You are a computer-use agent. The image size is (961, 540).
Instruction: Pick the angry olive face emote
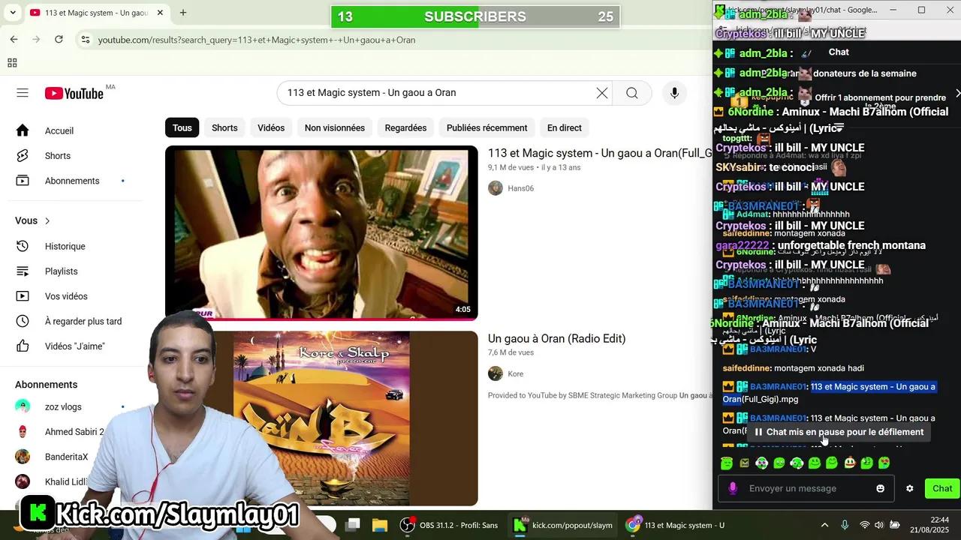pyautogui.click(x=744, y=463)
